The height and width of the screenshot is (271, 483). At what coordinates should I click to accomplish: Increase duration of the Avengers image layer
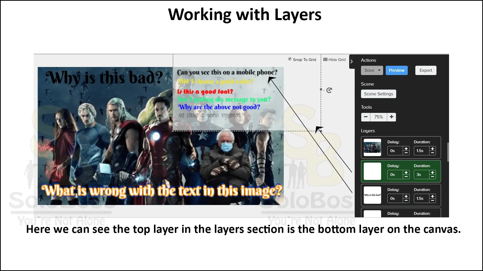point(432,149)
